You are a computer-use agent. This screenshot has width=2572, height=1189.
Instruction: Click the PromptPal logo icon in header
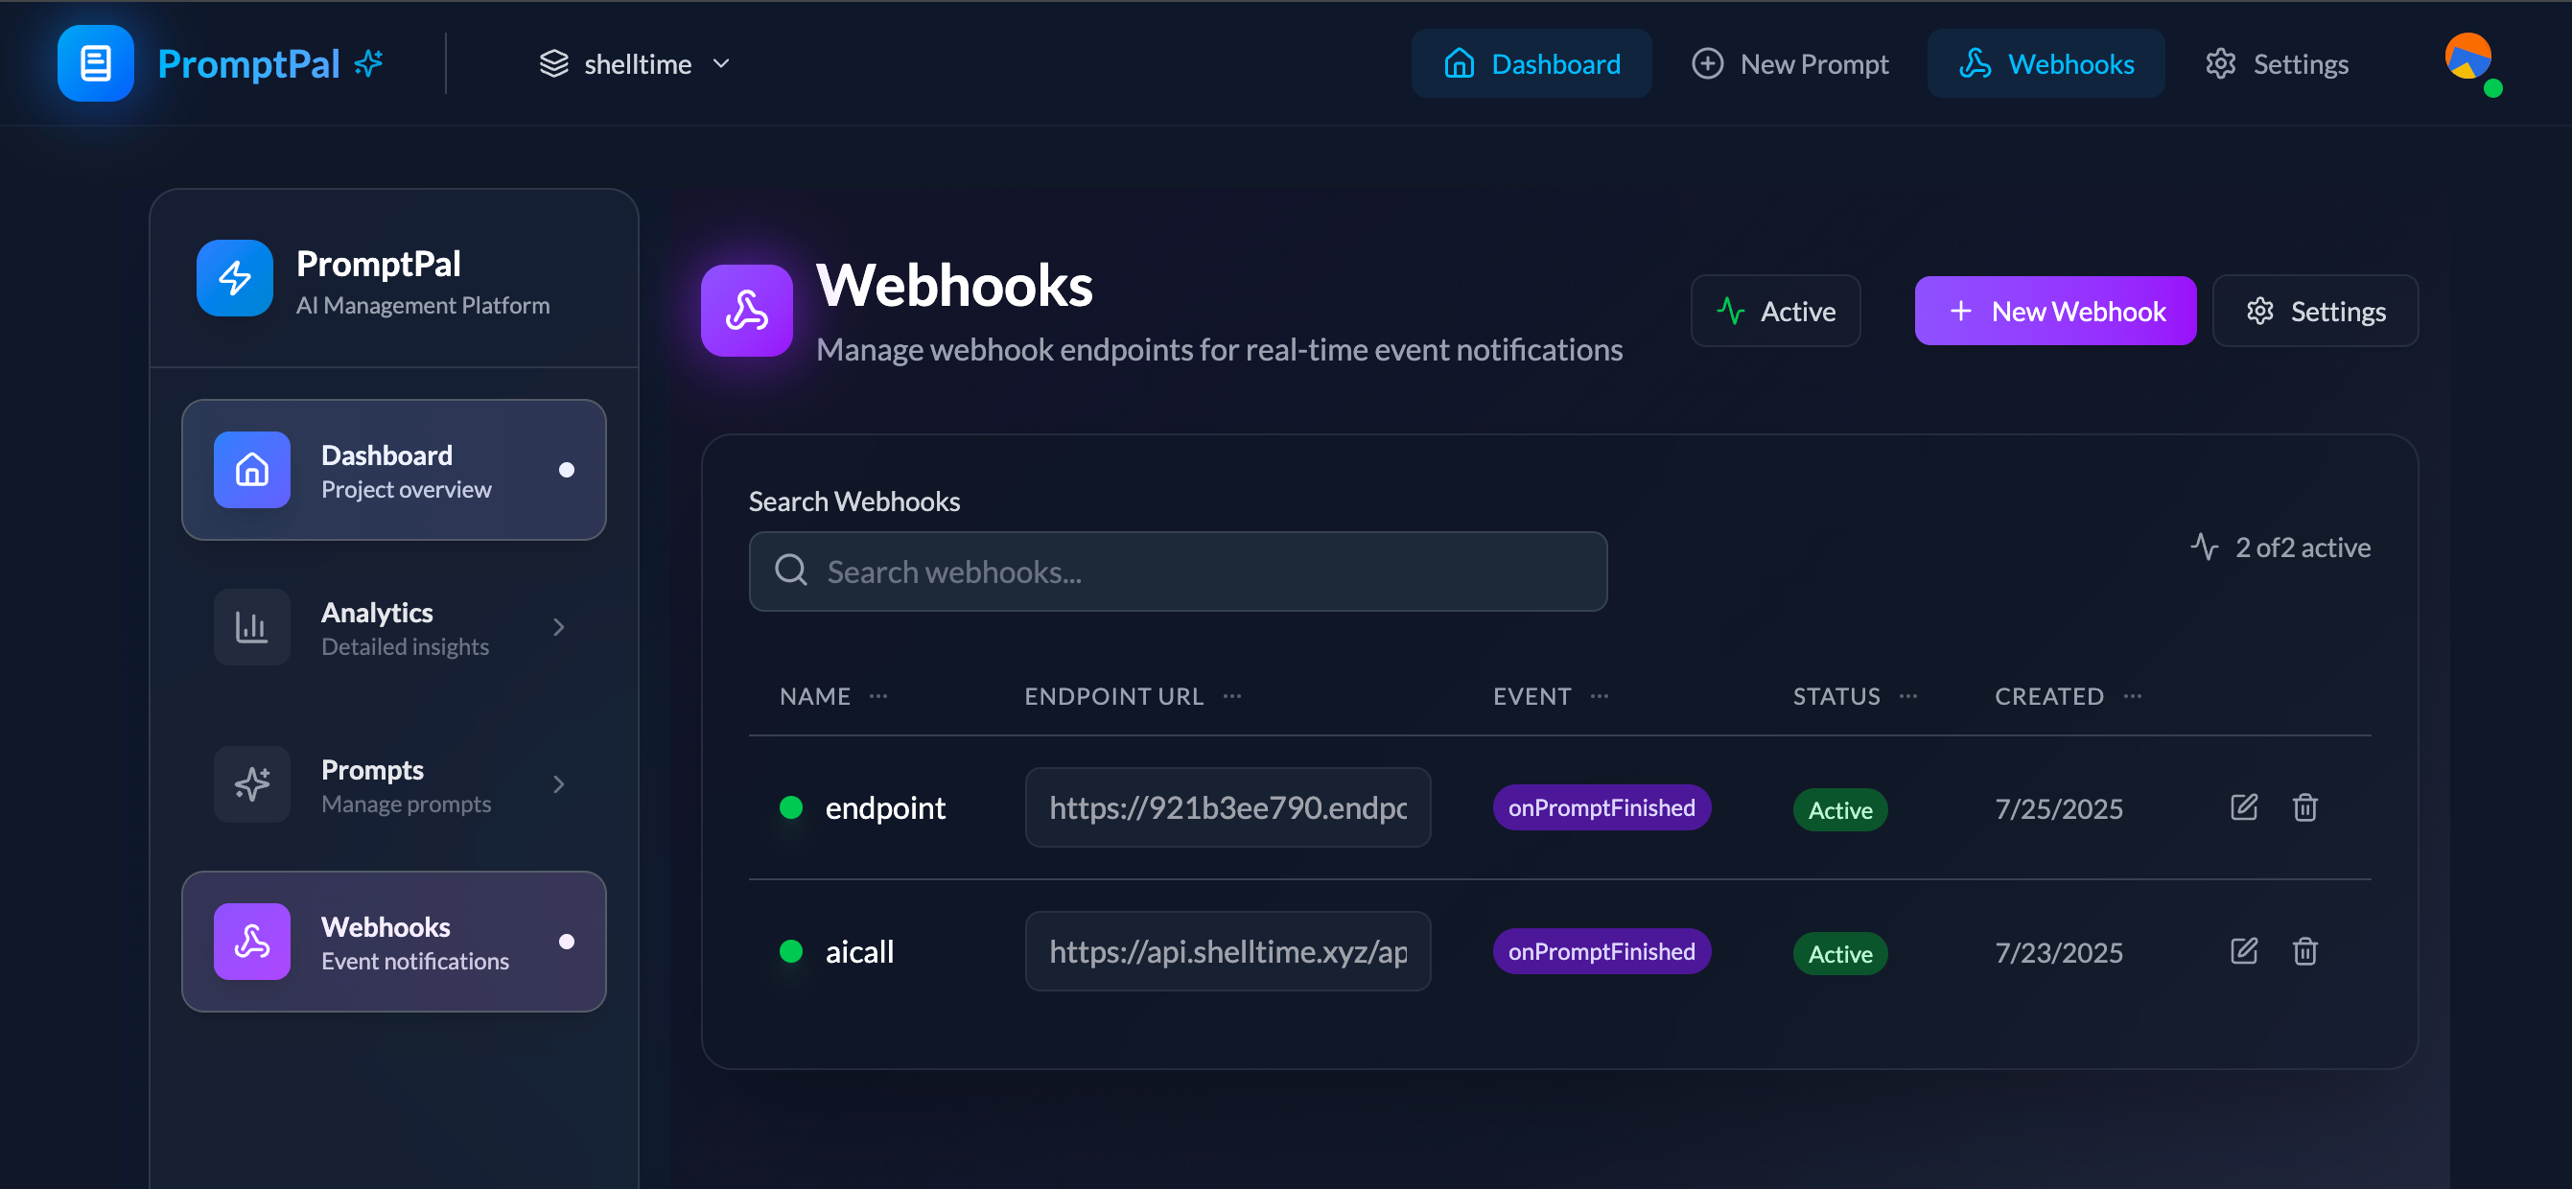point(95,63)
